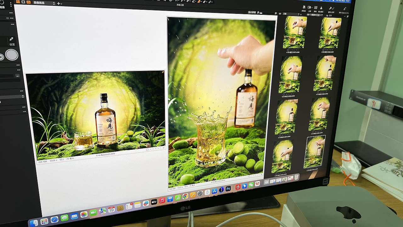Open the 之前 before/after dropdown arrow
Image resolution: width=403 pixels, height=227 pixels.
pyautogui.click(x=312, y=8)
